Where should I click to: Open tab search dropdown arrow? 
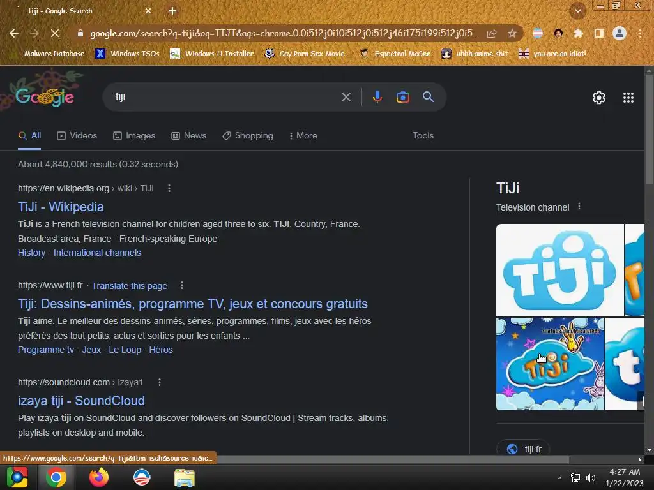(x=578, y=11)
